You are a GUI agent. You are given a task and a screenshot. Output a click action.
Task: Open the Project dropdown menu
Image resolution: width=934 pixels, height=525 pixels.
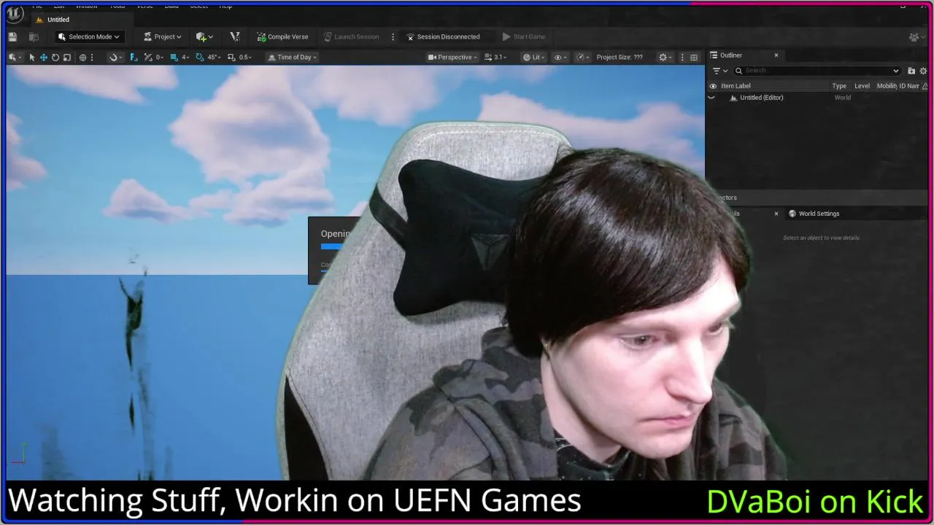(x=162, y=36)
